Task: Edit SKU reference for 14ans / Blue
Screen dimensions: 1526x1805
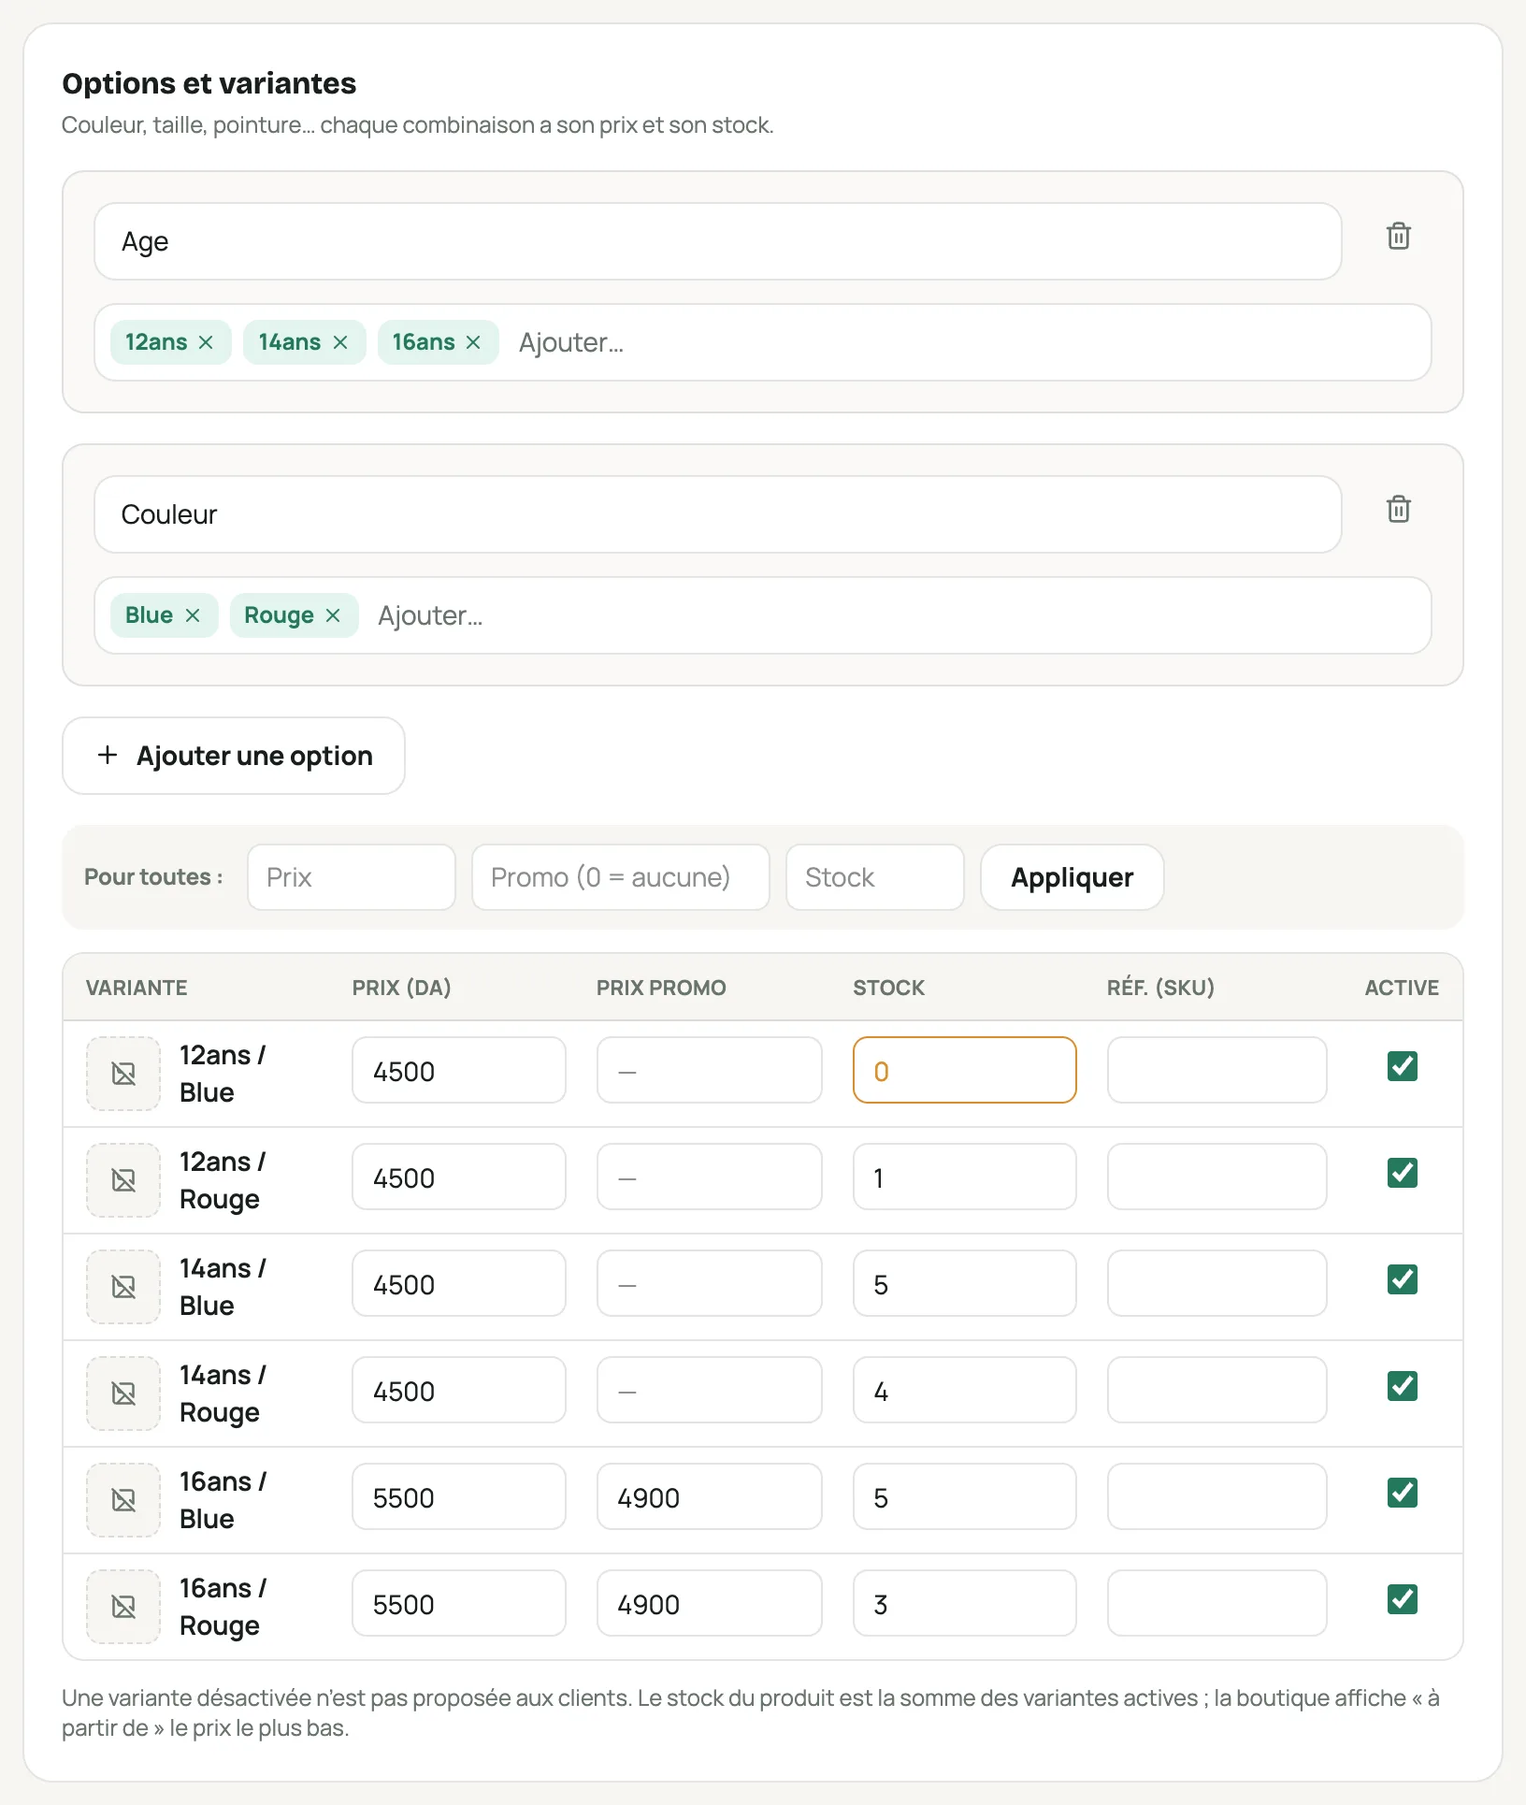Action: (1217, 1283)
